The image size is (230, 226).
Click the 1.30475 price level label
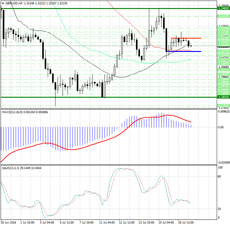click(224, 70)
